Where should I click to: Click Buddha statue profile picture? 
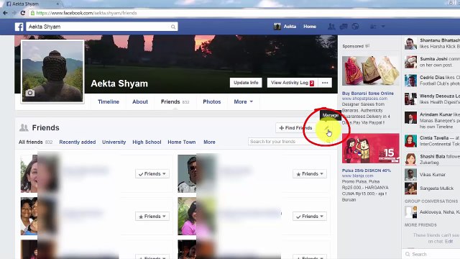click(x=52, y=71)
